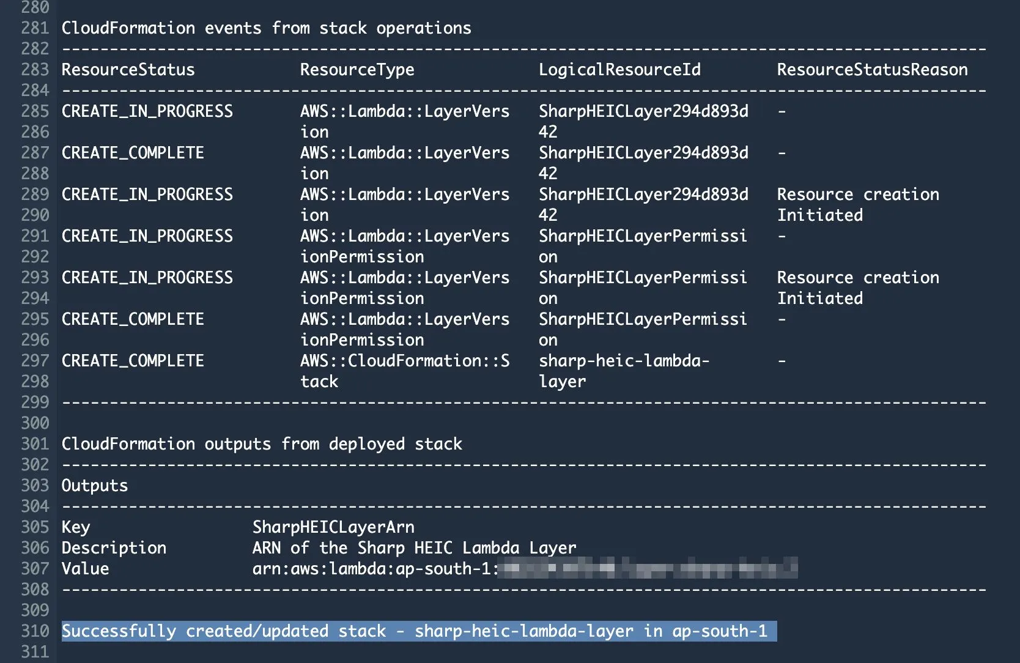The height and width of the screenshot is (663, 1020).
Task: Click the 'ResourceType' column header
Action: click(357, 70)
